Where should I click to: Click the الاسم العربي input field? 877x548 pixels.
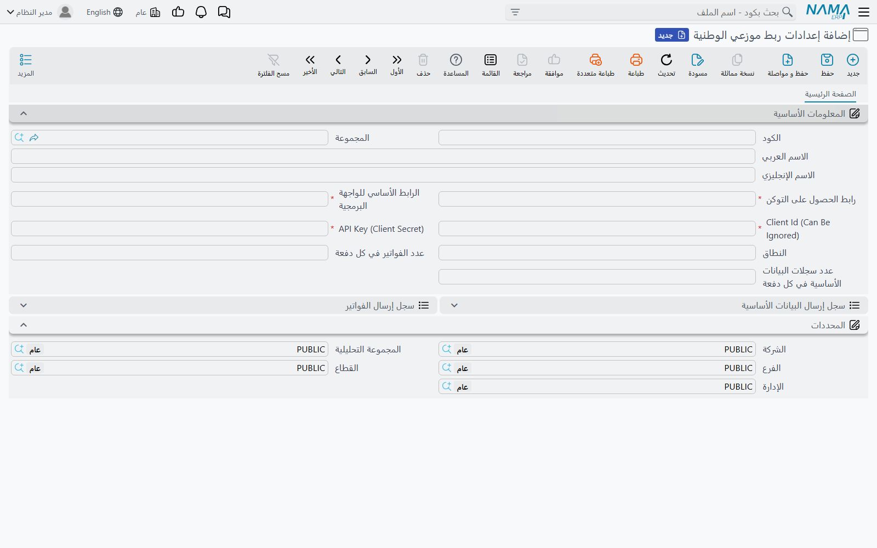pyautogui.click(x=383, y=156)
